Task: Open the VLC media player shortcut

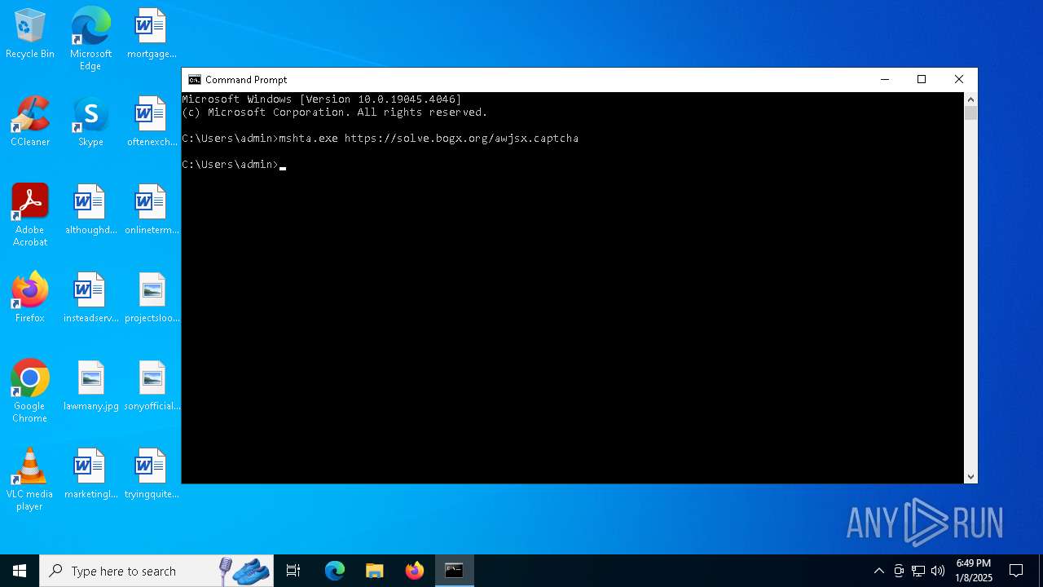Action: coord(30,479)
